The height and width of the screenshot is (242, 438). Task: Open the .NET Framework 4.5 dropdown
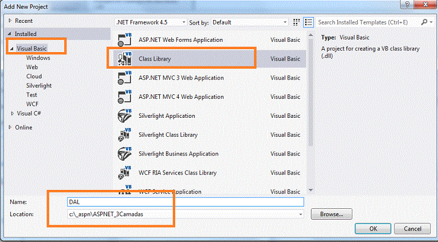pos(151,22)
